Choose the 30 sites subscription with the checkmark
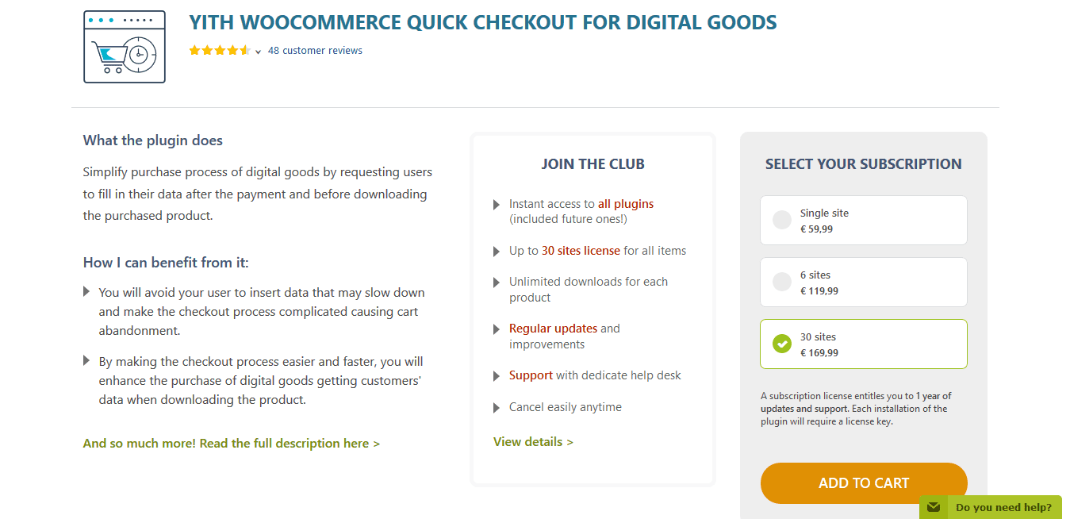 click(x=864, y=344)
